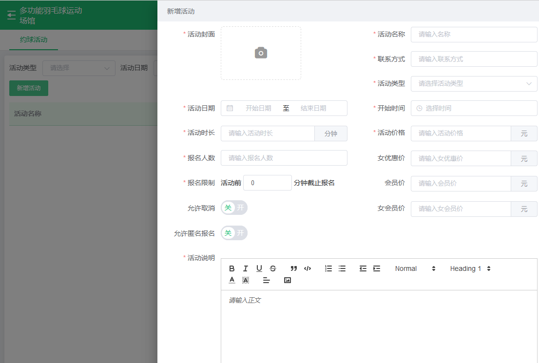
Task: Click the calendar icon in activity date field
Action: point(230,108)
